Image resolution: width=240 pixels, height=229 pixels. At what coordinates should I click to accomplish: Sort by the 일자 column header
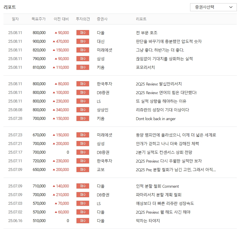coord(15,19)
